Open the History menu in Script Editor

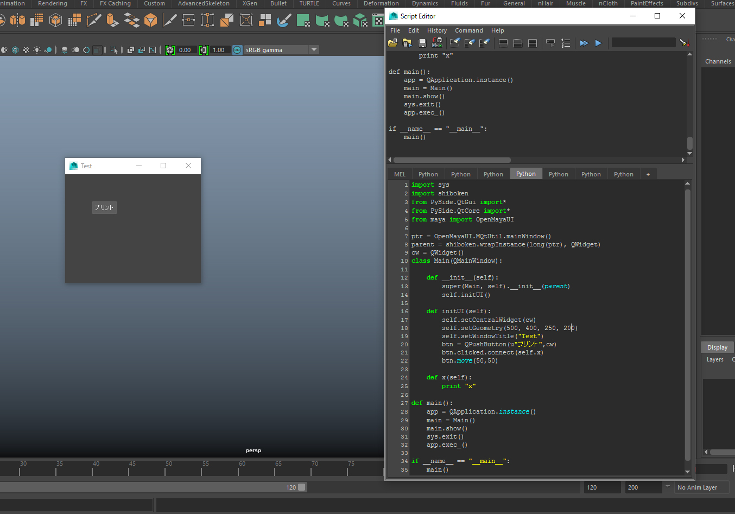[x=436, y=30]
